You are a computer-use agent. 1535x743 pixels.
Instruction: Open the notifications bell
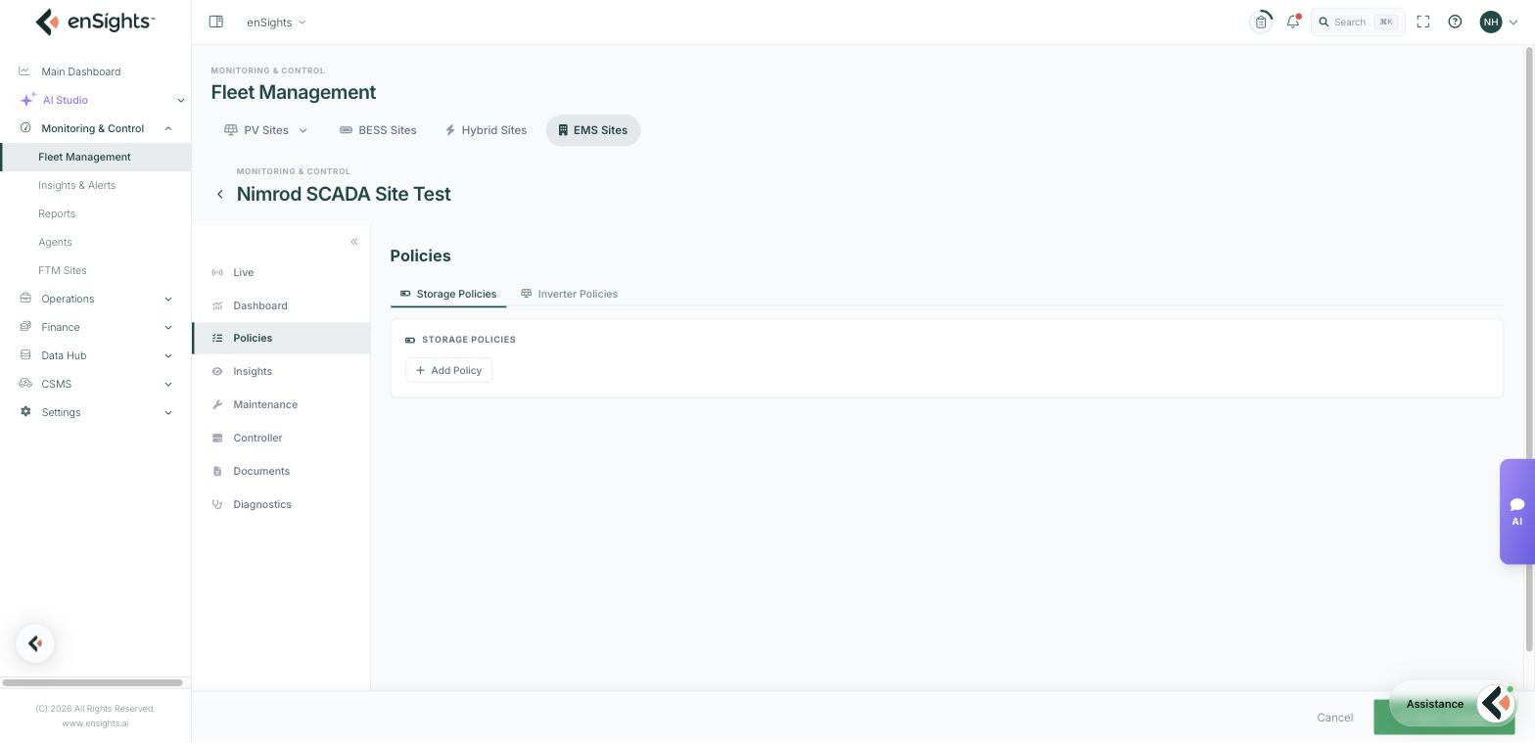(x=1293, y=22)
